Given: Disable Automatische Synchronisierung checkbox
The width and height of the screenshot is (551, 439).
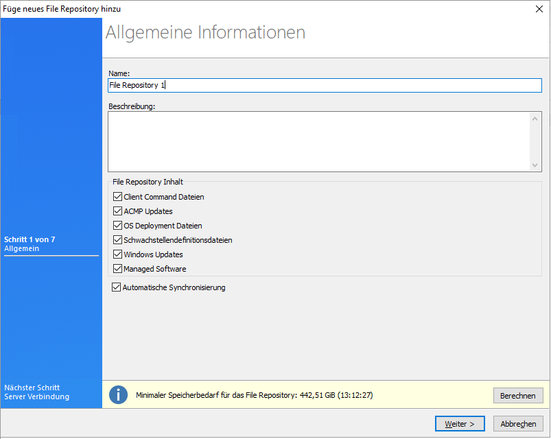Looking at the screenshot, I should [x=116, y=287].
